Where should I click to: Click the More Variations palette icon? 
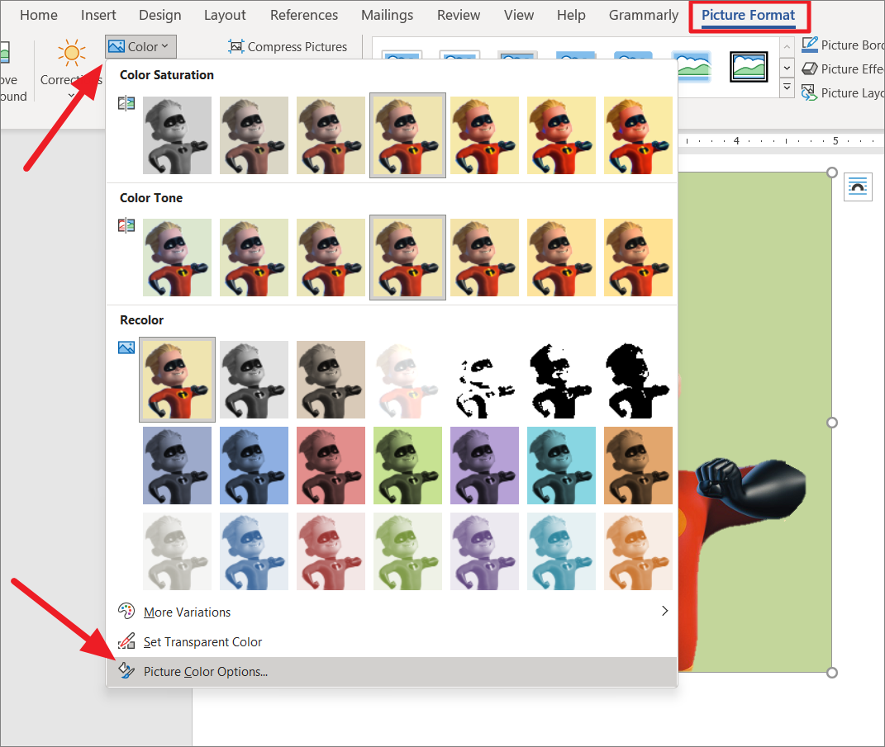pyautogui.click(x=126, y=611)
